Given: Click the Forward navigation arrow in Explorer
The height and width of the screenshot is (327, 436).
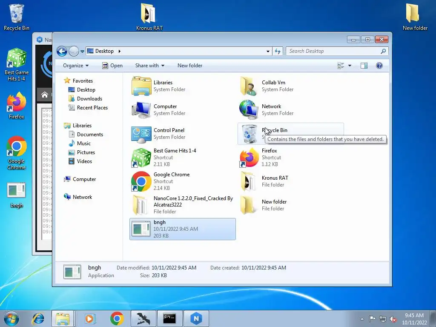Looking at the screenshot, I should 74,51.
